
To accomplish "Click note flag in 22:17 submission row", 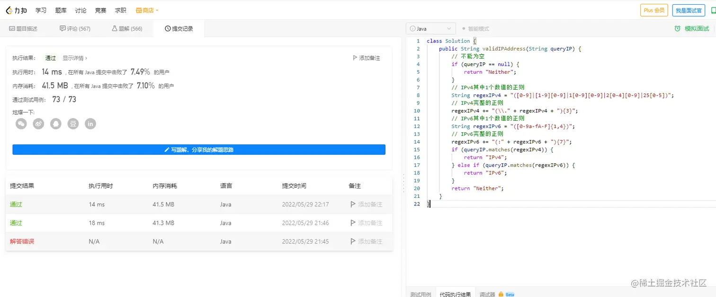I will (x=352, y=204).
